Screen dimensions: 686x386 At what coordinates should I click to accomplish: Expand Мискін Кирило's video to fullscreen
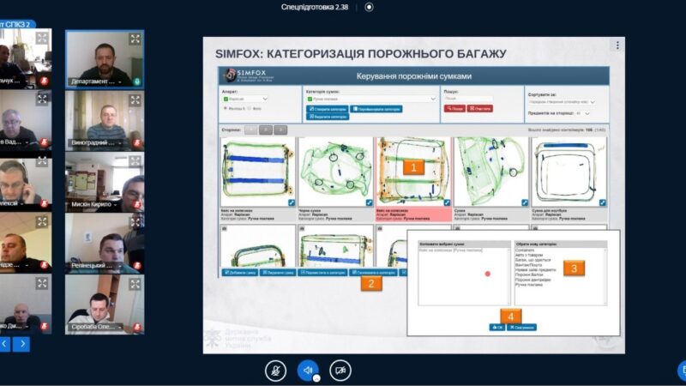pos(135,161)
